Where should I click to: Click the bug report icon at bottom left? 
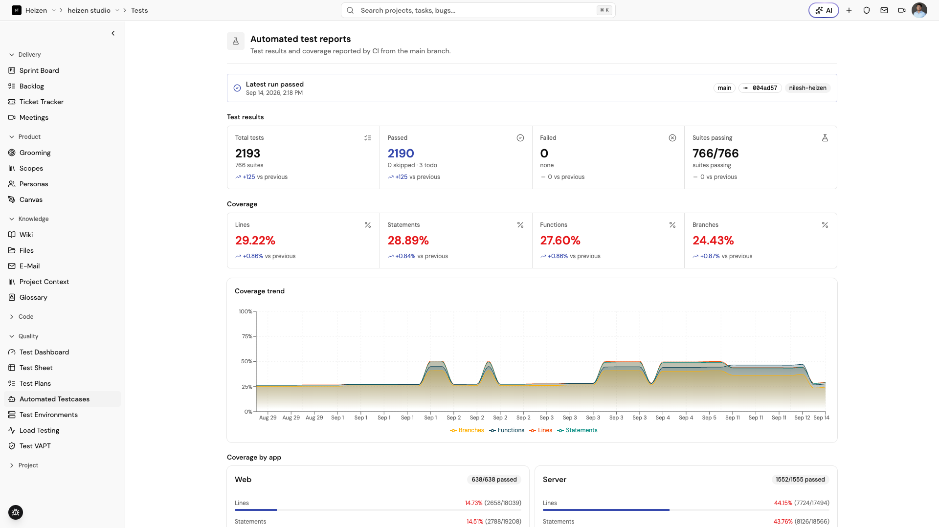coord(16,512)
